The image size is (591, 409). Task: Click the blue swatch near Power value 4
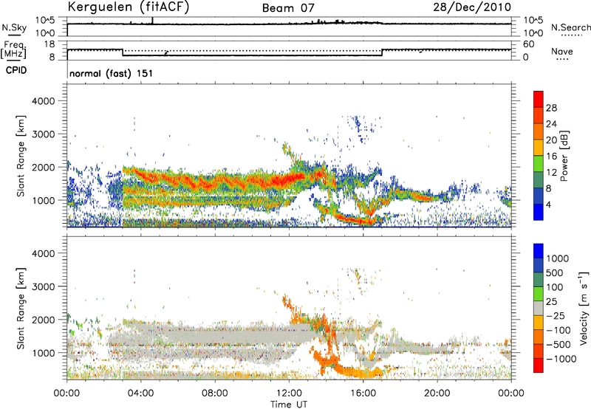coord(539,212)
